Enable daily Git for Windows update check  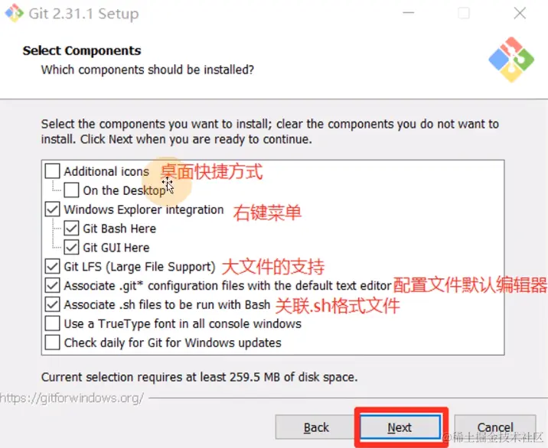pos(52,342)
